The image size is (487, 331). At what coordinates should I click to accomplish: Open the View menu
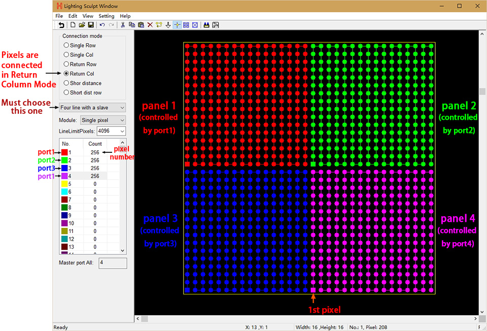pos(88,16)
